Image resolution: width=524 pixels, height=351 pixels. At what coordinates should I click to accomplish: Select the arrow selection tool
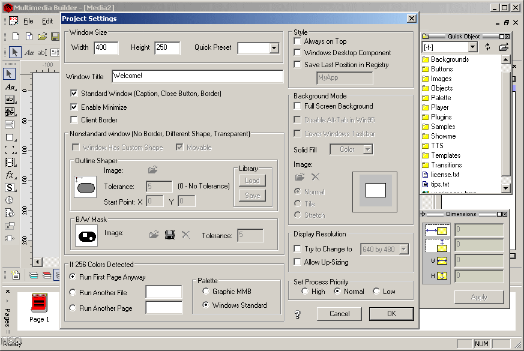coord(9,73)
